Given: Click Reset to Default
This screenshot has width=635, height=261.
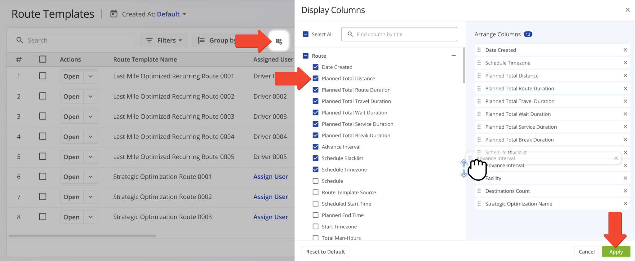Looking at the screenshot, I should pos(326,252).
